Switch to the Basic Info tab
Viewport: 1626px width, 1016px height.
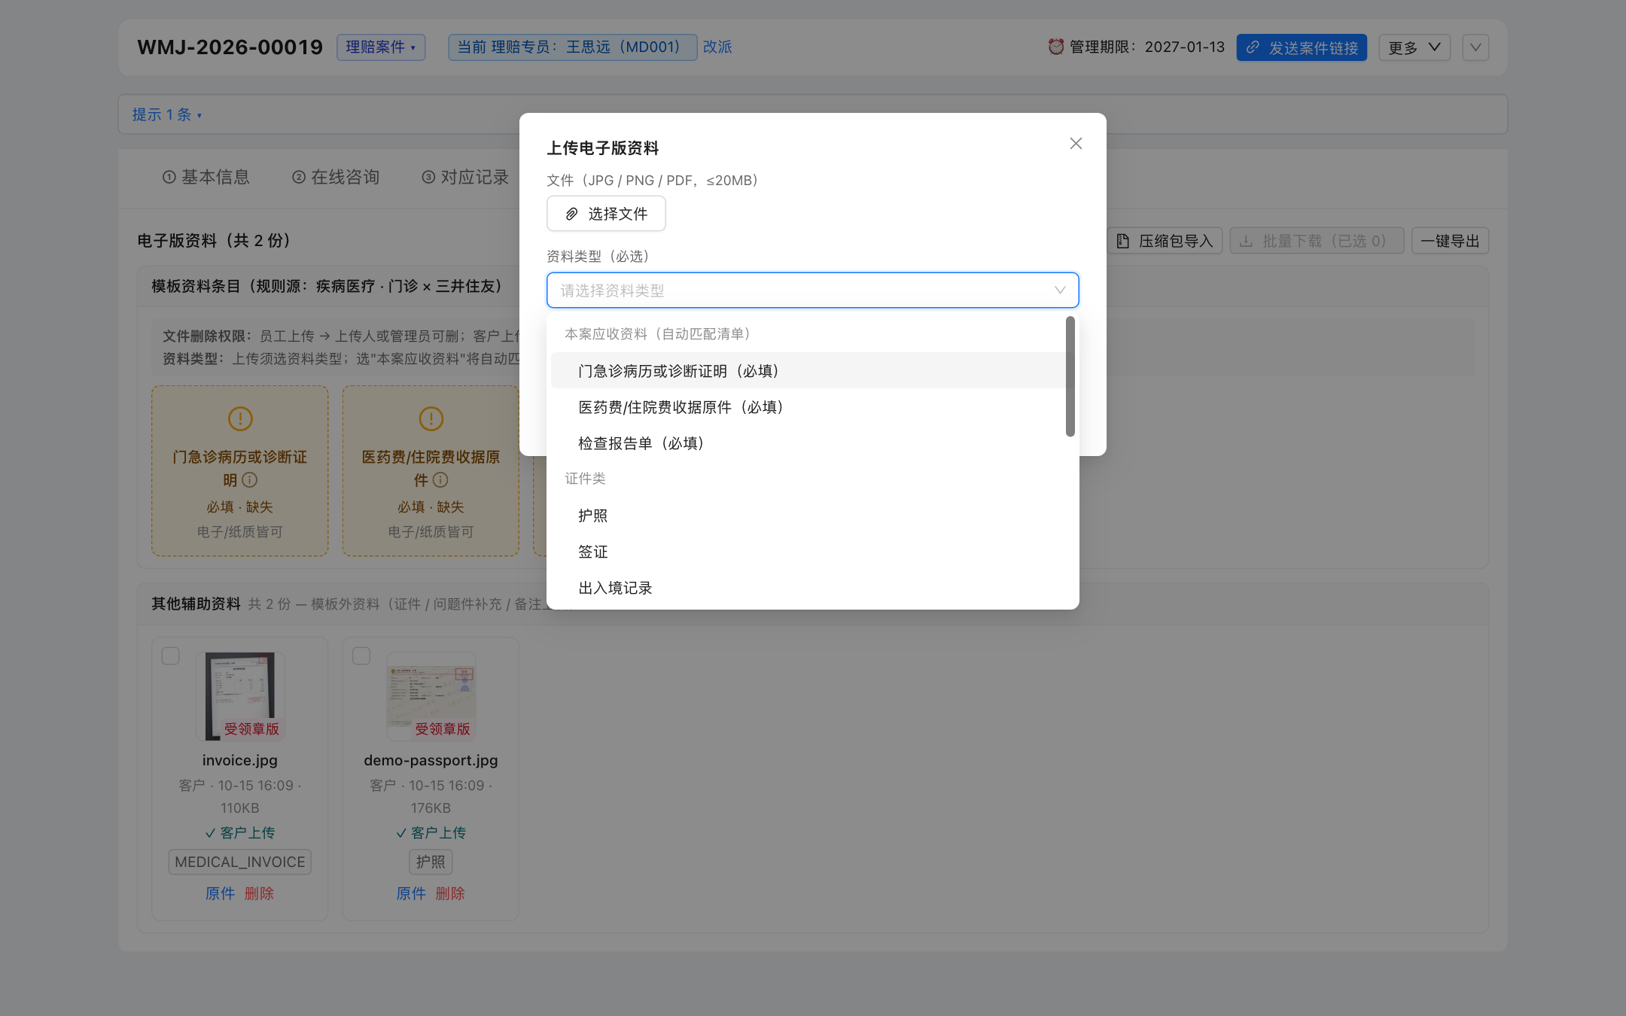(206, 177)
